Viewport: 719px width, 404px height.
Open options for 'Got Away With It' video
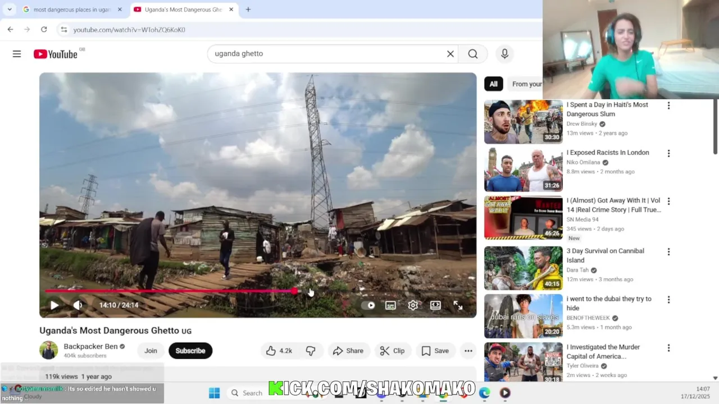point(668,201)
